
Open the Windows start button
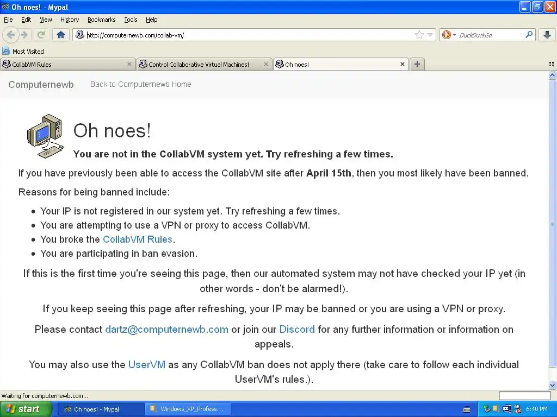[x=26, y=409]
